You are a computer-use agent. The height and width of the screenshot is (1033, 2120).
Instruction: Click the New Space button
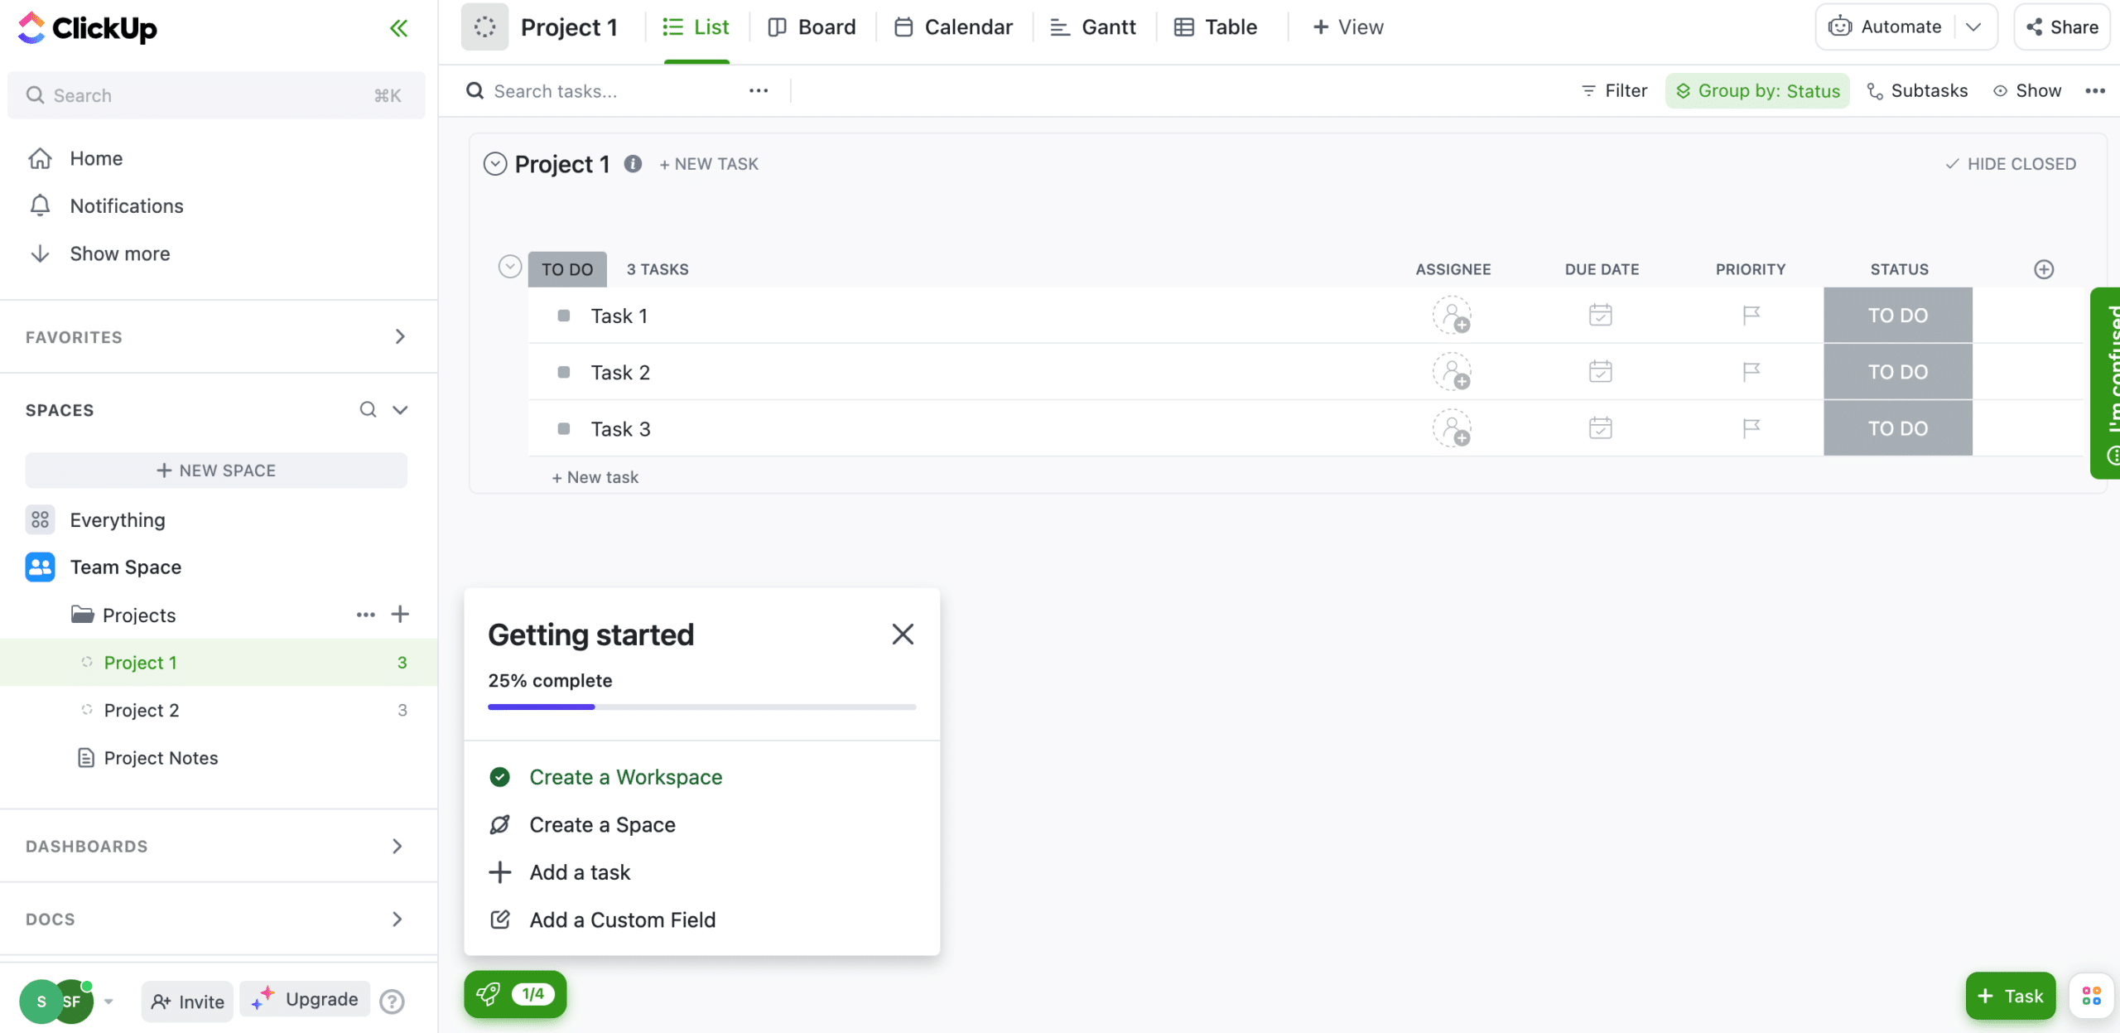[216, 470]
